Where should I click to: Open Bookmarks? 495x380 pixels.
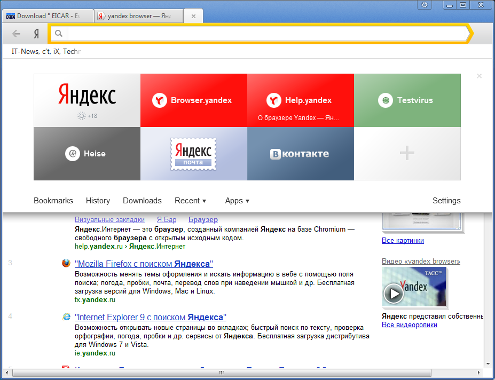coord(53,201)
